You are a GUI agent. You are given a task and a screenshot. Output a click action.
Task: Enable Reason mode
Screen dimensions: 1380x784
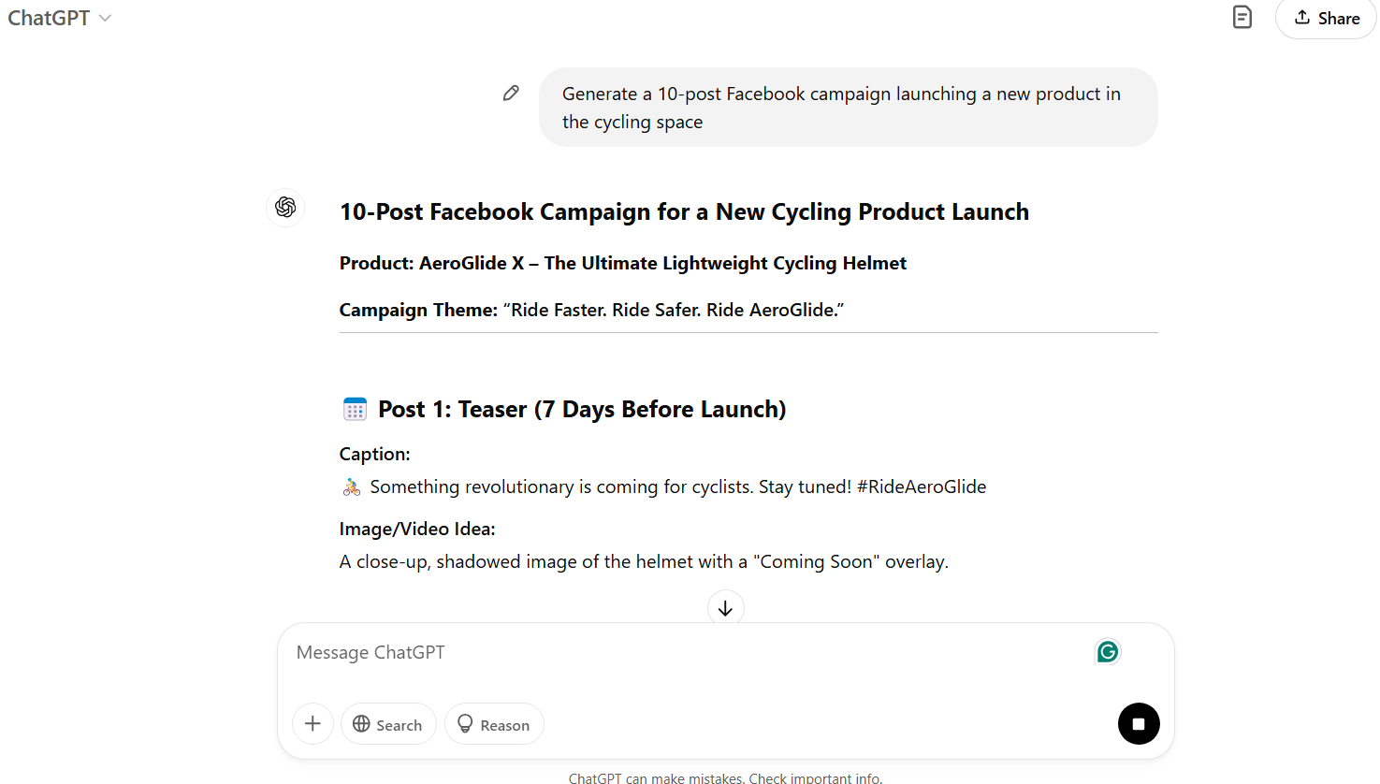click(494, 724)
